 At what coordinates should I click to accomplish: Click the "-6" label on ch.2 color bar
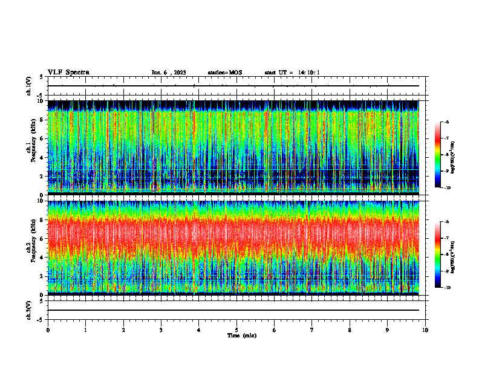[447, 222]
